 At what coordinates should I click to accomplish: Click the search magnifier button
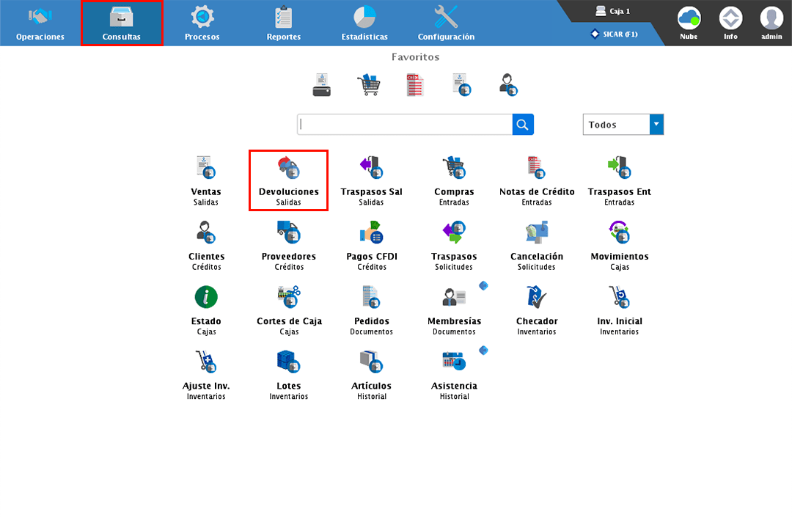tap(522, 125)
